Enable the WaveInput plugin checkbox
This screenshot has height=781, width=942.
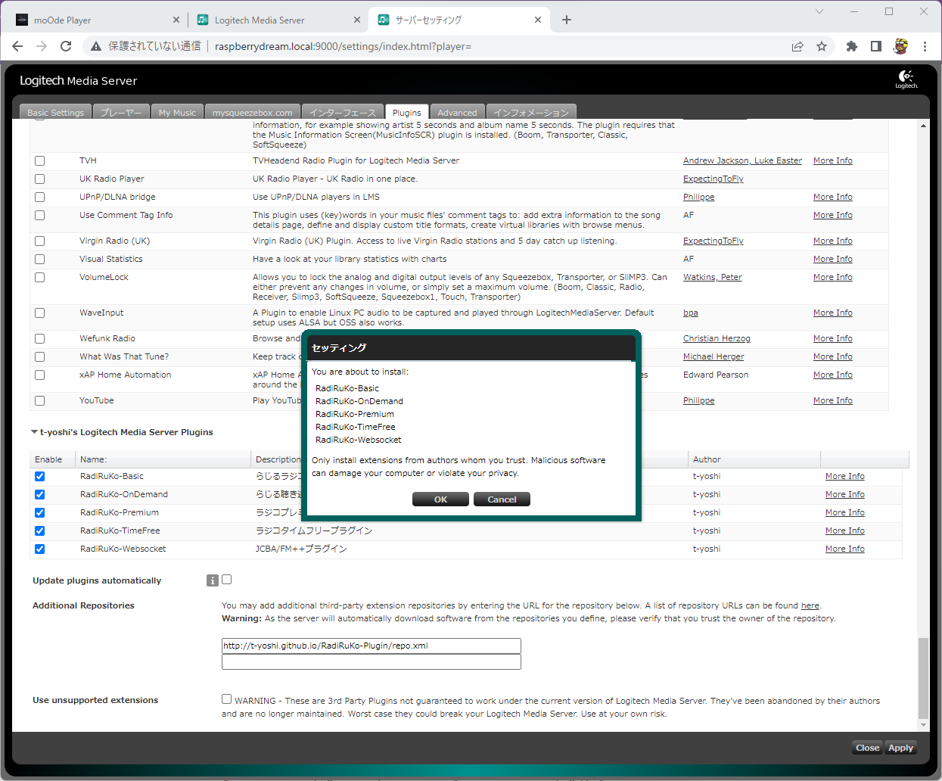click(39, 313)
